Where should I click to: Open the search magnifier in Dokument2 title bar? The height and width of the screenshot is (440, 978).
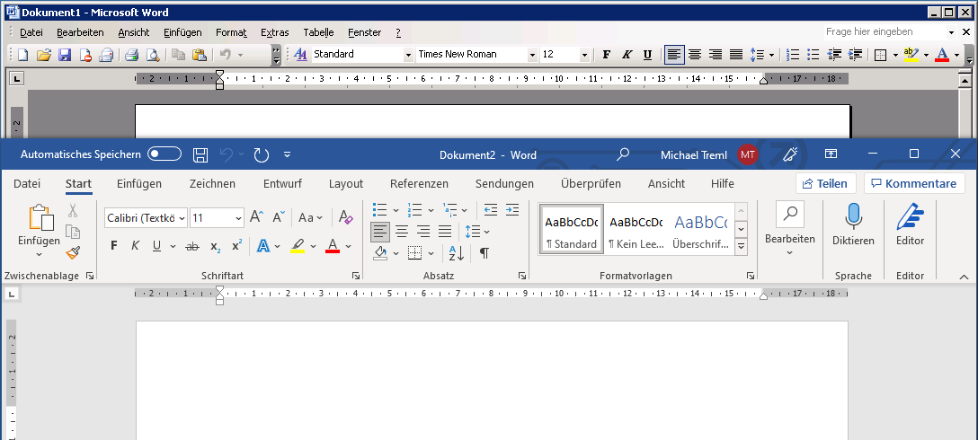click(x=622, y=154)
